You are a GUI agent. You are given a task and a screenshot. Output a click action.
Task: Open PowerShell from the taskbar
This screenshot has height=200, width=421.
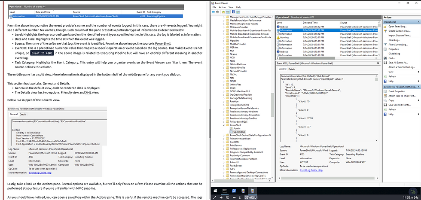click(234, 191)
